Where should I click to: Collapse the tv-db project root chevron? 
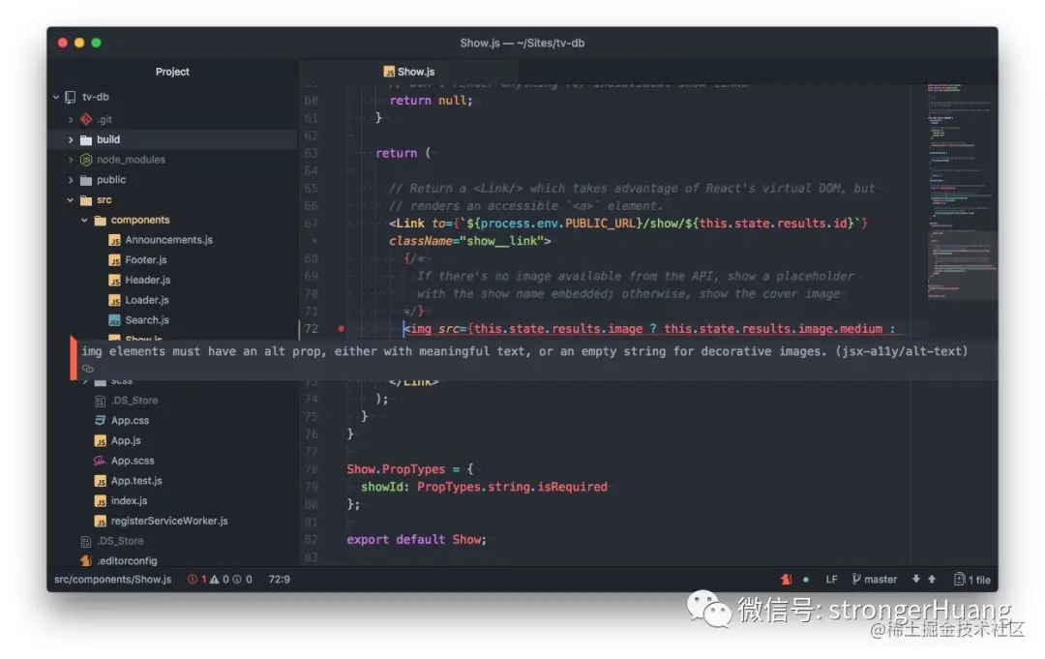click(x=56, y=98)
